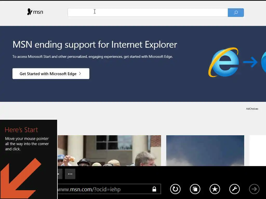Open the AdChoices link
This screenshot has height=199, width=266.
[252, 109]
